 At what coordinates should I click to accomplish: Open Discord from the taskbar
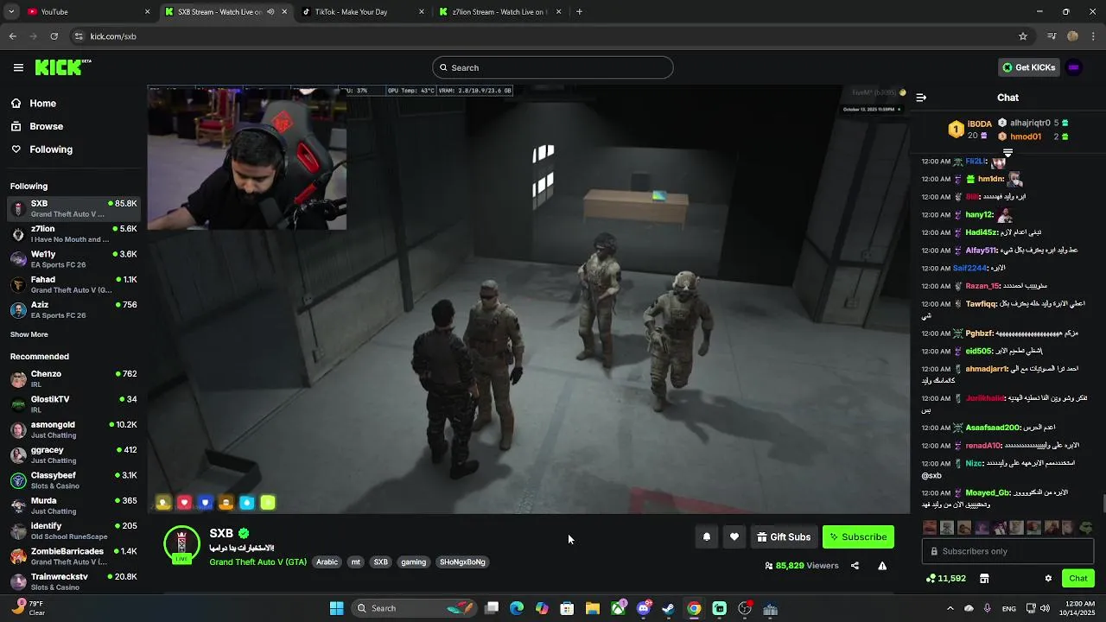(644, 608)
